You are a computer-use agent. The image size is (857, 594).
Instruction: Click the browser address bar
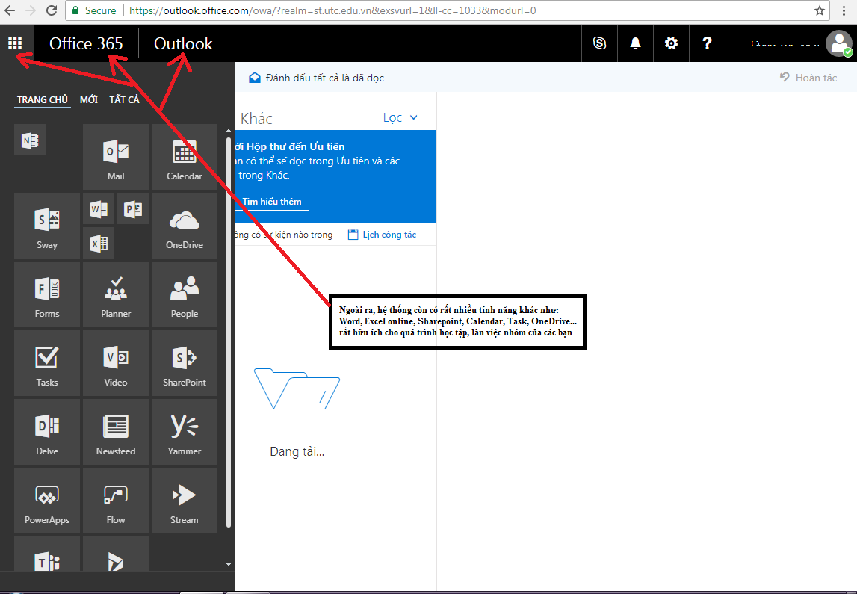tap(447, 10)
